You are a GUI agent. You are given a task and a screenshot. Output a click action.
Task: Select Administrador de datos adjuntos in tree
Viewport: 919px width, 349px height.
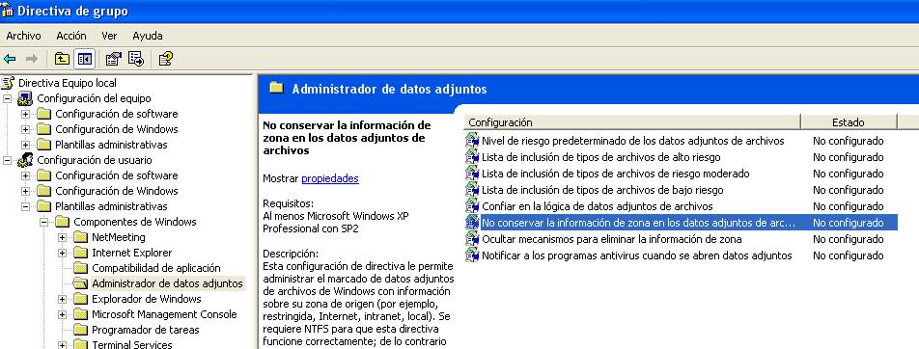[167, 283]
